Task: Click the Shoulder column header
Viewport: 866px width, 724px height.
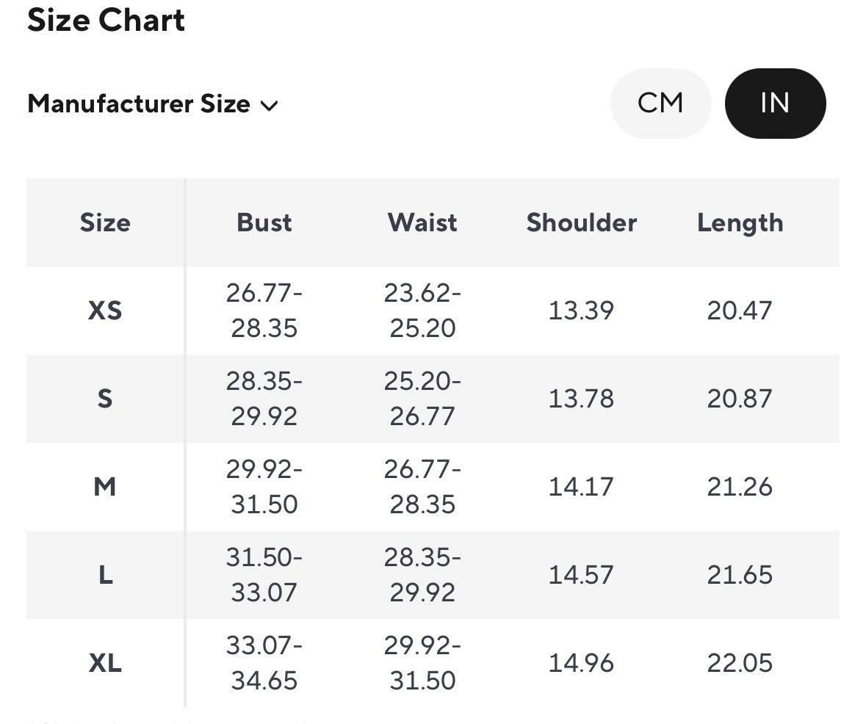Action: tap(581, 222)
